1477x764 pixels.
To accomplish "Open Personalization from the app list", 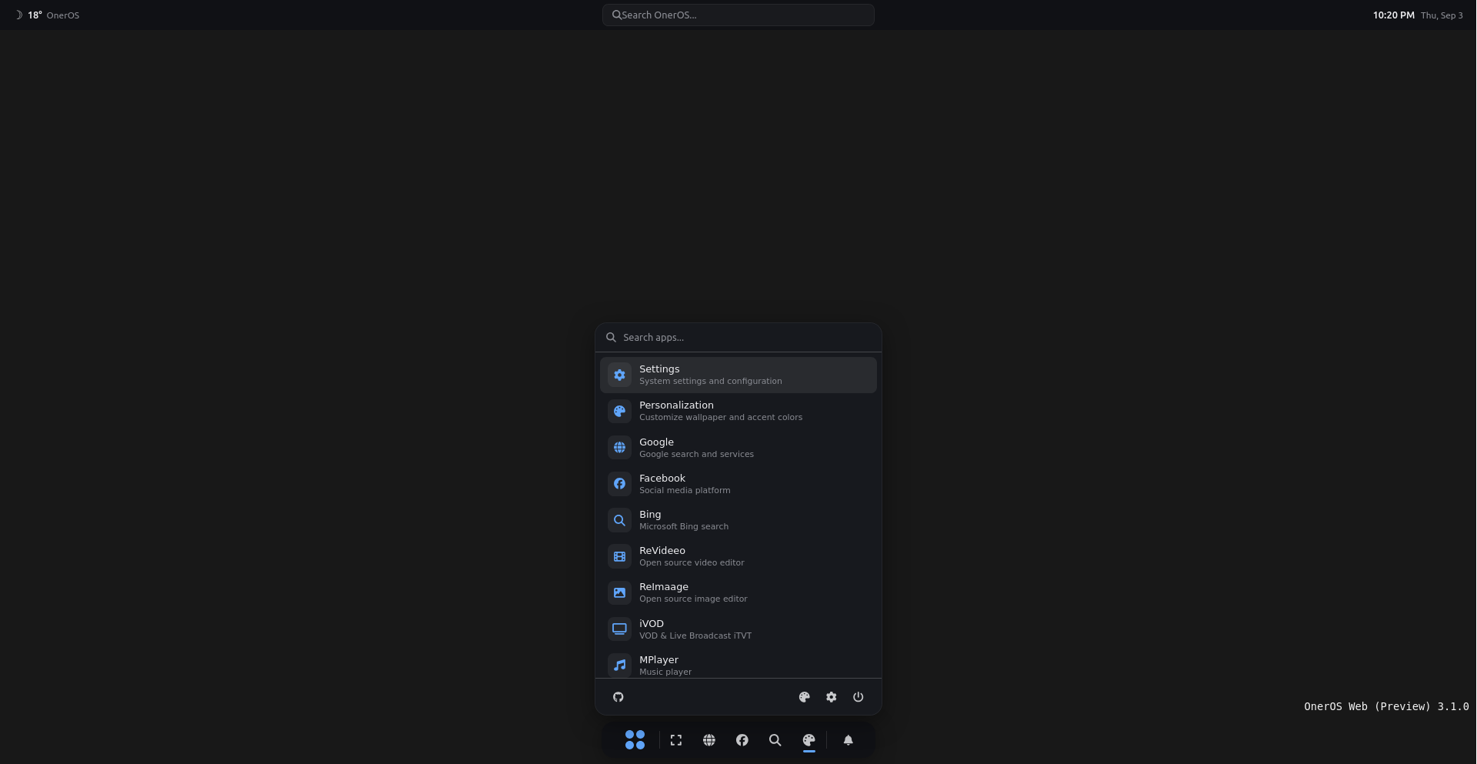I will pyautogui.click(x=738, y=411).
